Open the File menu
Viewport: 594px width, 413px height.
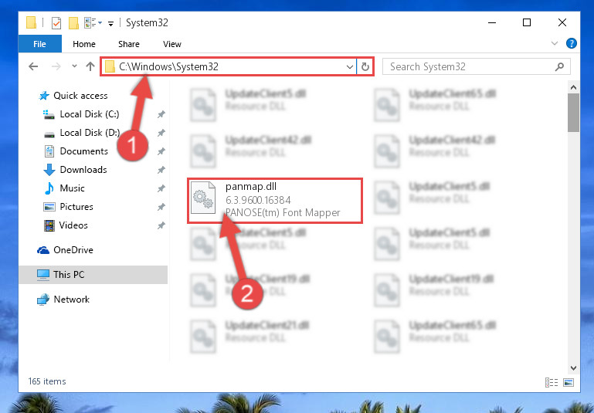tap(39, 44)
